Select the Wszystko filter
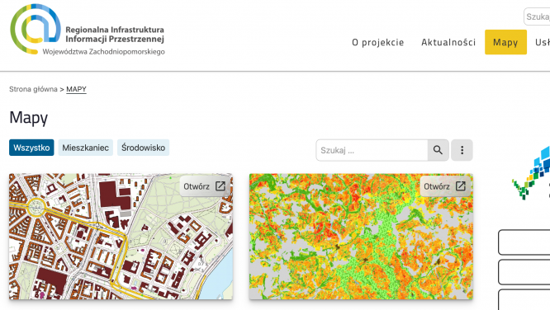 pyautogui.click(x=31, y=148)
